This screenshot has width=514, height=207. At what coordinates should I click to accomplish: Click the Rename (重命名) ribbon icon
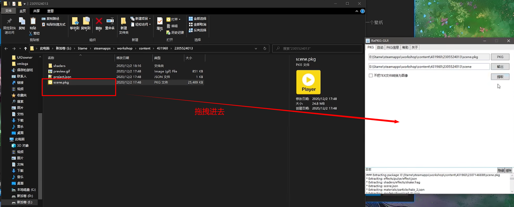(x=110, y=21)
